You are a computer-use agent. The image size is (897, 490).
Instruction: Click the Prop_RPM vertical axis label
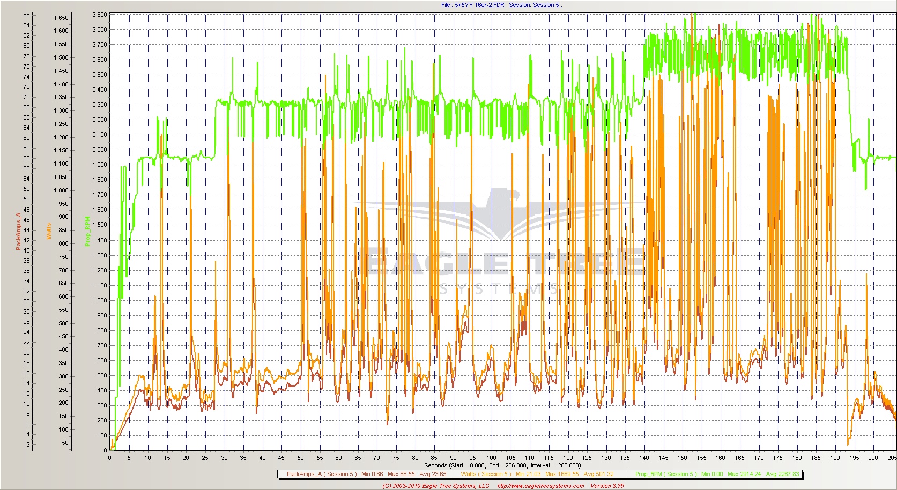point(87,231)
